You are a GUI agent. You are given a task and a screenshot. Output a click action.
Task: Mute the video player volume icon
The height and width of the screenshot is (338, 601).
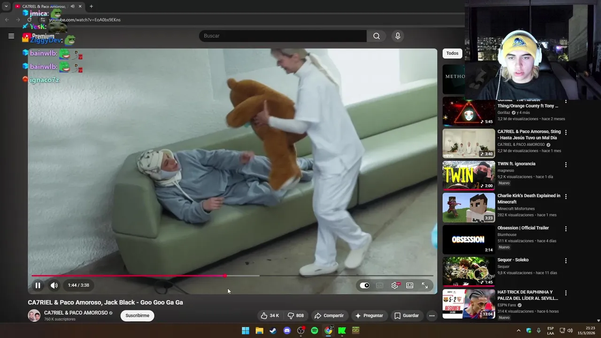pos(54,285)
